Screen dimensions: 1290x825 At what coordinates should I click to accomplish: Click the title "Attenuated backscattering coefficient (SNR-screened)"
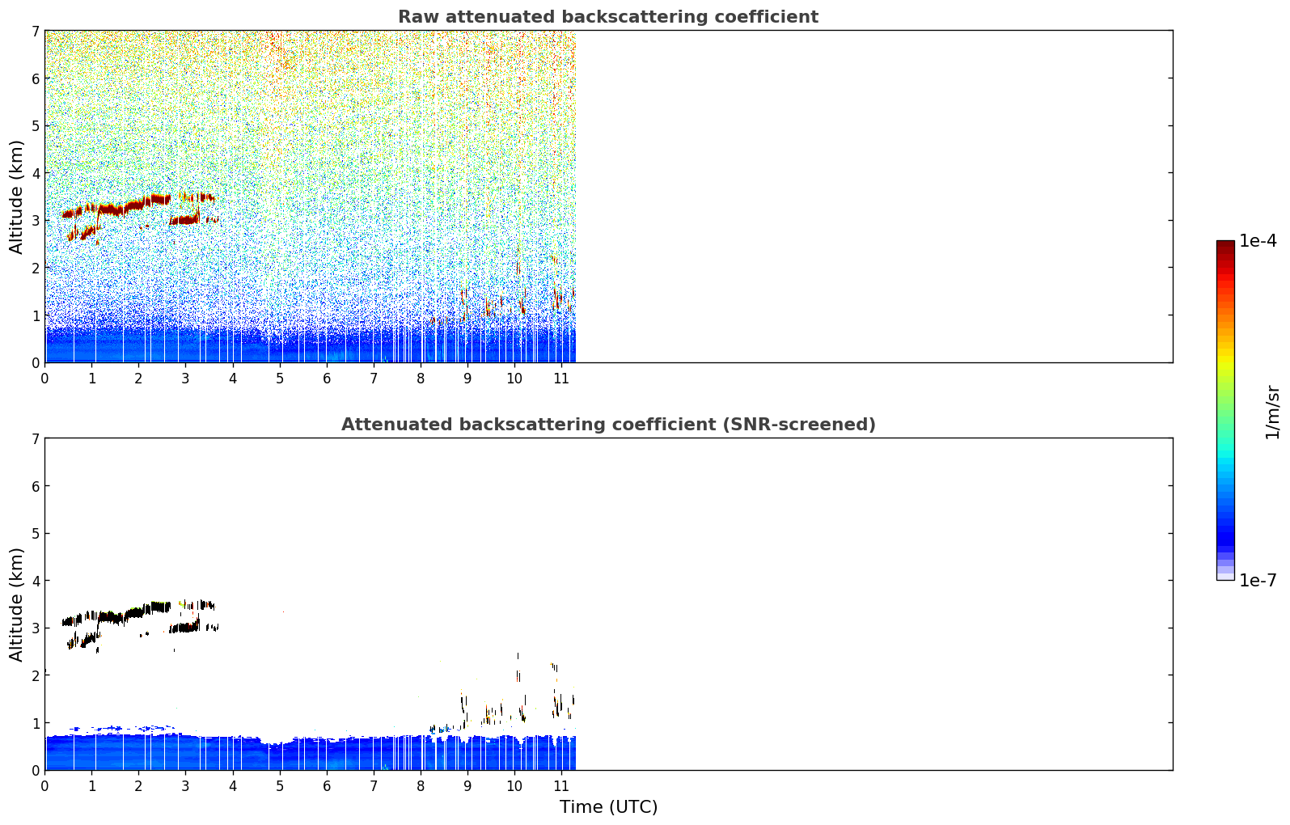pos(608,425)
